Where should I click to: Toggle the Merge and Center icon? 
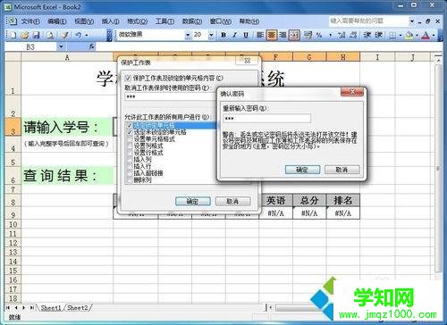pos(294,35)
